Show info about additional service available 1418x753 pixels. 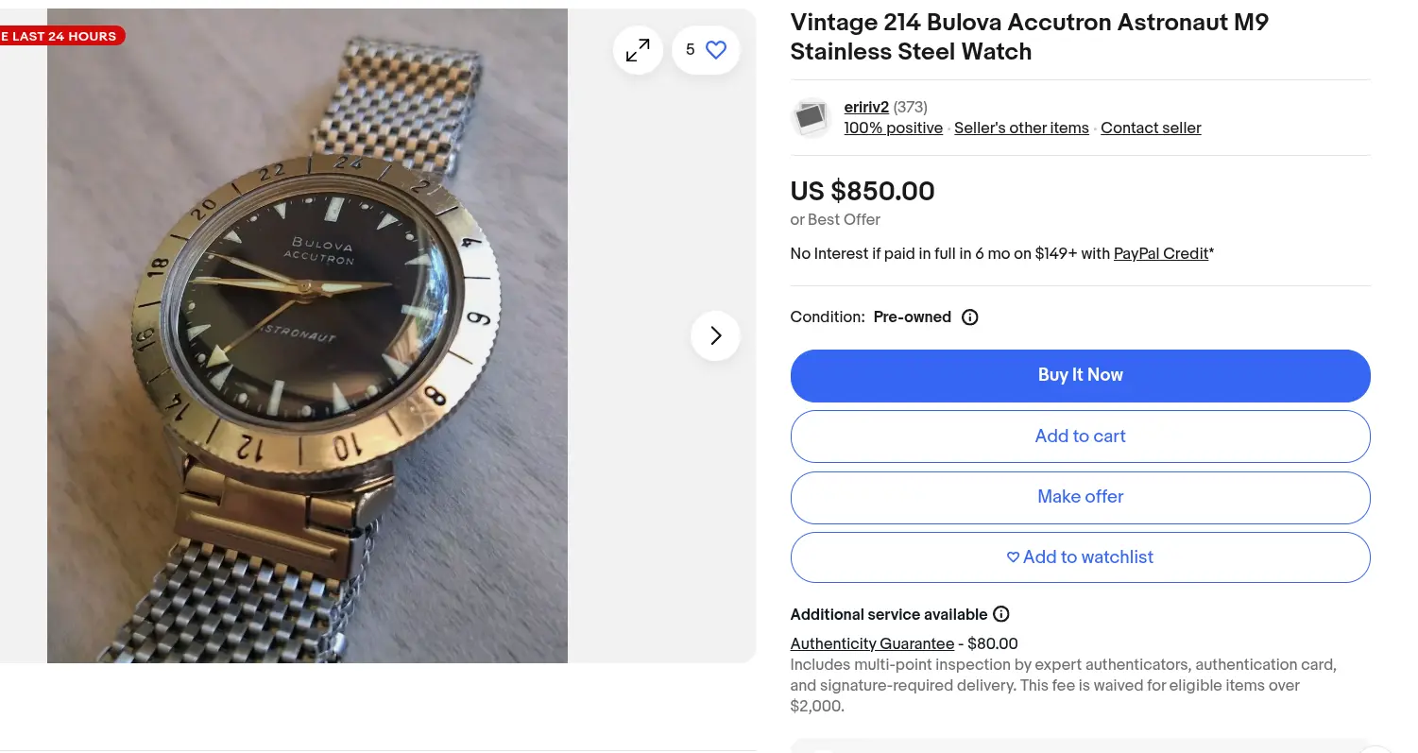1001,614
